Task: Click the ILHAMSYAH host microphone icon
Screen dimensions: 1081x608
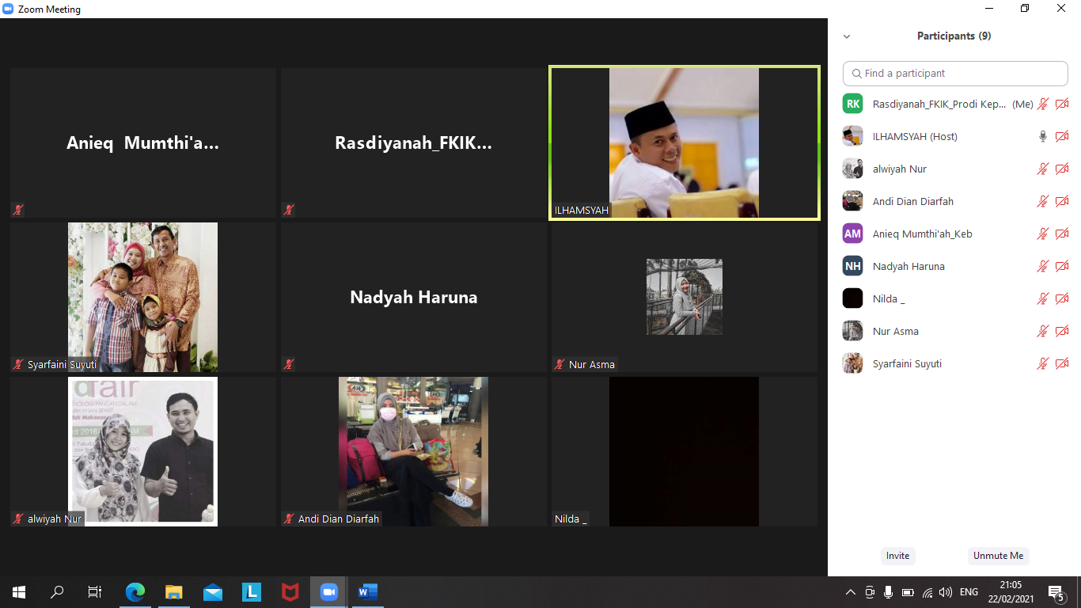Action: point(1043,136)
